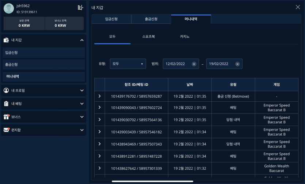Click the 참조 ID/베팅 ID column header
The image size is (305, 184).
[x=136, y=85]
